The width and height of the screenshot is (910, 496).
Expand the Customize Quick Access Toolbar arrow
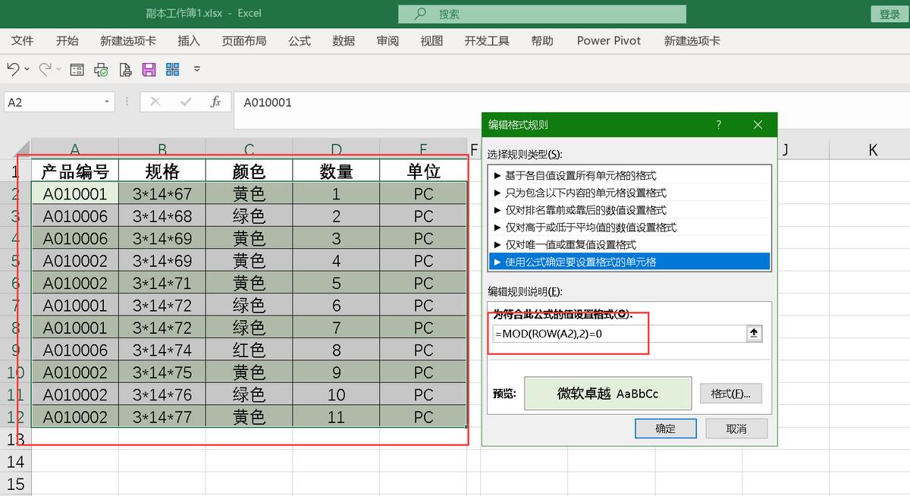coord(197,69)
